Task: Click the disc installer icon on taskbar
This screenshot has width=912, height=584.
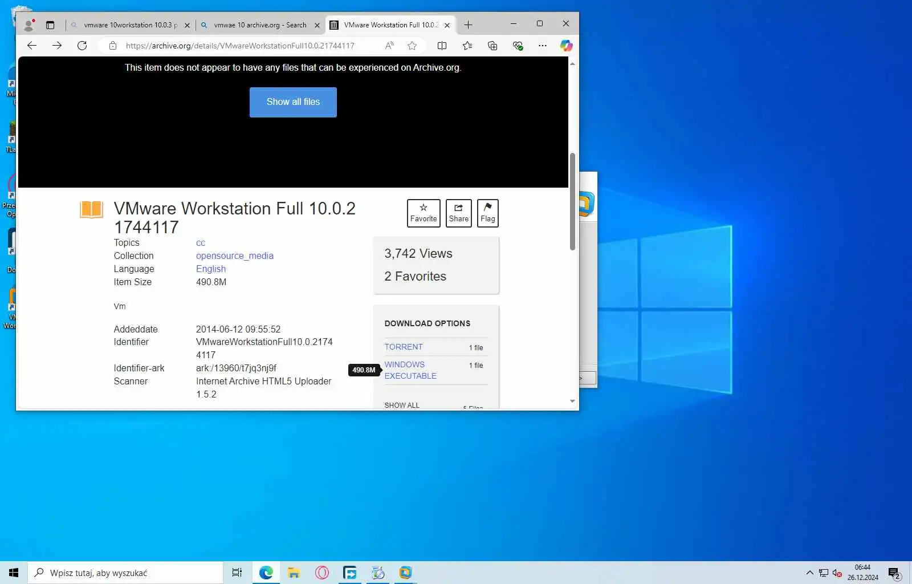Action: pos(378,573)
